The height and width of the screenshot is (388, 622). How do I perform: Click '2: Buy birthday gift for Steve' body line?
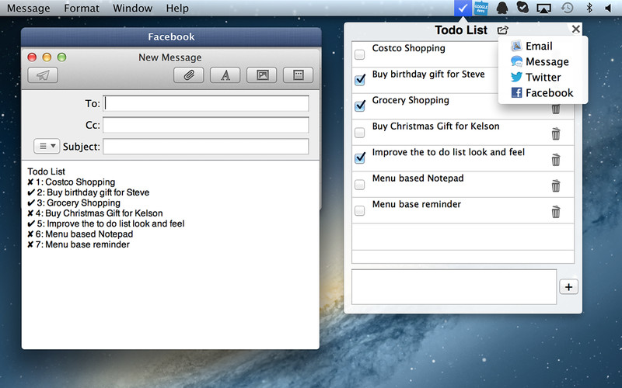(x=89, y=192)
